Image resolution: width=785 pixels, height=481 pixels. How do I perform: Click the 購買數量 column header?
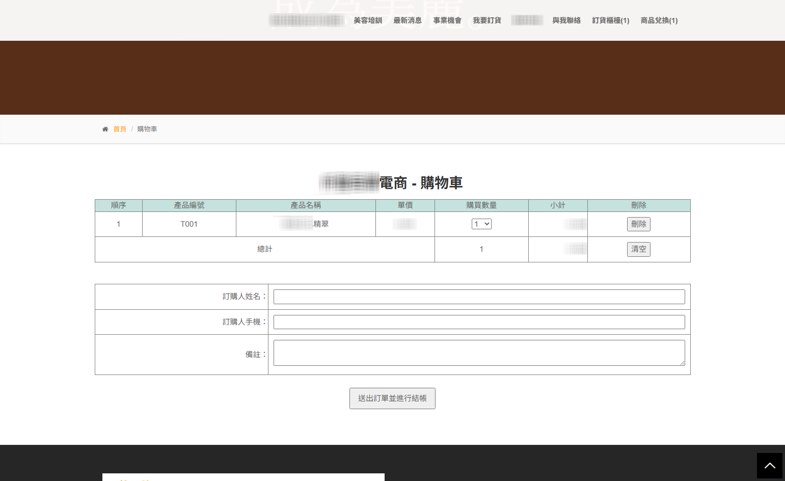481,205
